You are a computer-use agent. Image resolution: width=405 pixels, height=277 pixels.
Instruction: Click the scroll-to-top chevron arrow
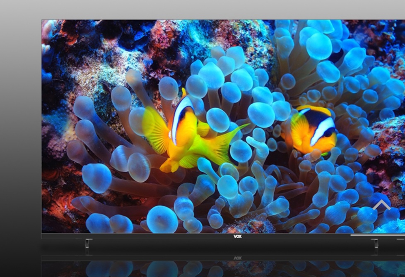click(381, 205)
